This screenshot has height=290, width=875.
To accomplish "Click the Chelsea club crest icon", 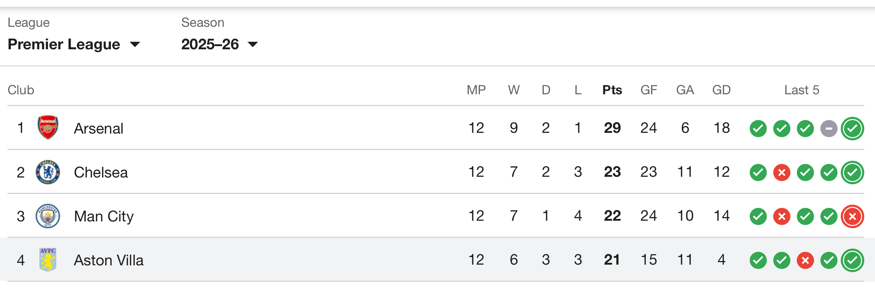I will click(x=48, y=172).
